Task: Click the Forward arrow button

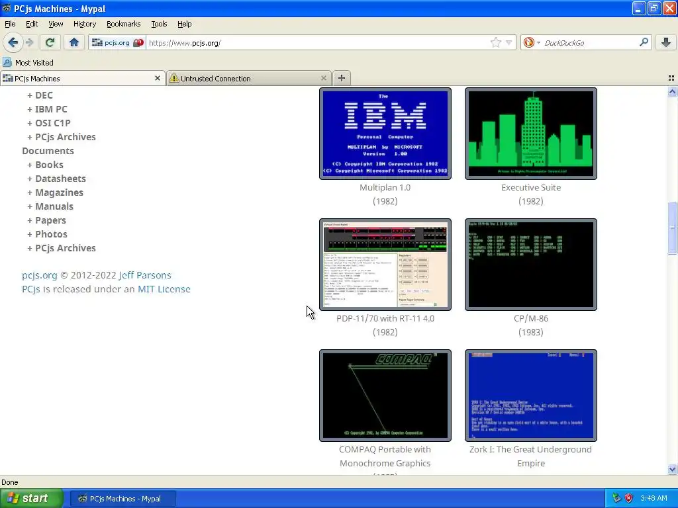Action: 30,42
